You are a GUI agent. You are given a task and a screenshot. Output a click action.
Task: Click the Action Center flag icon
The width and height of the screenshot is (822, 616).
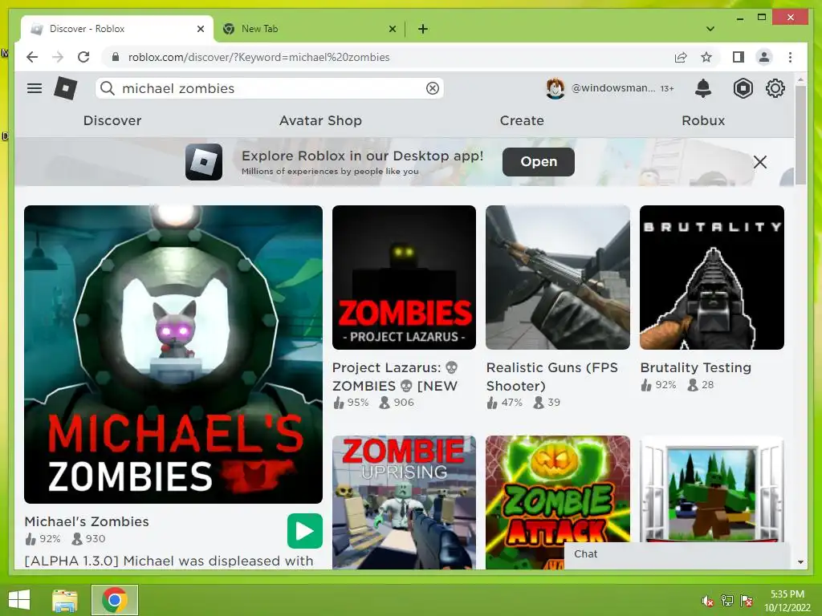click(747, 601)
